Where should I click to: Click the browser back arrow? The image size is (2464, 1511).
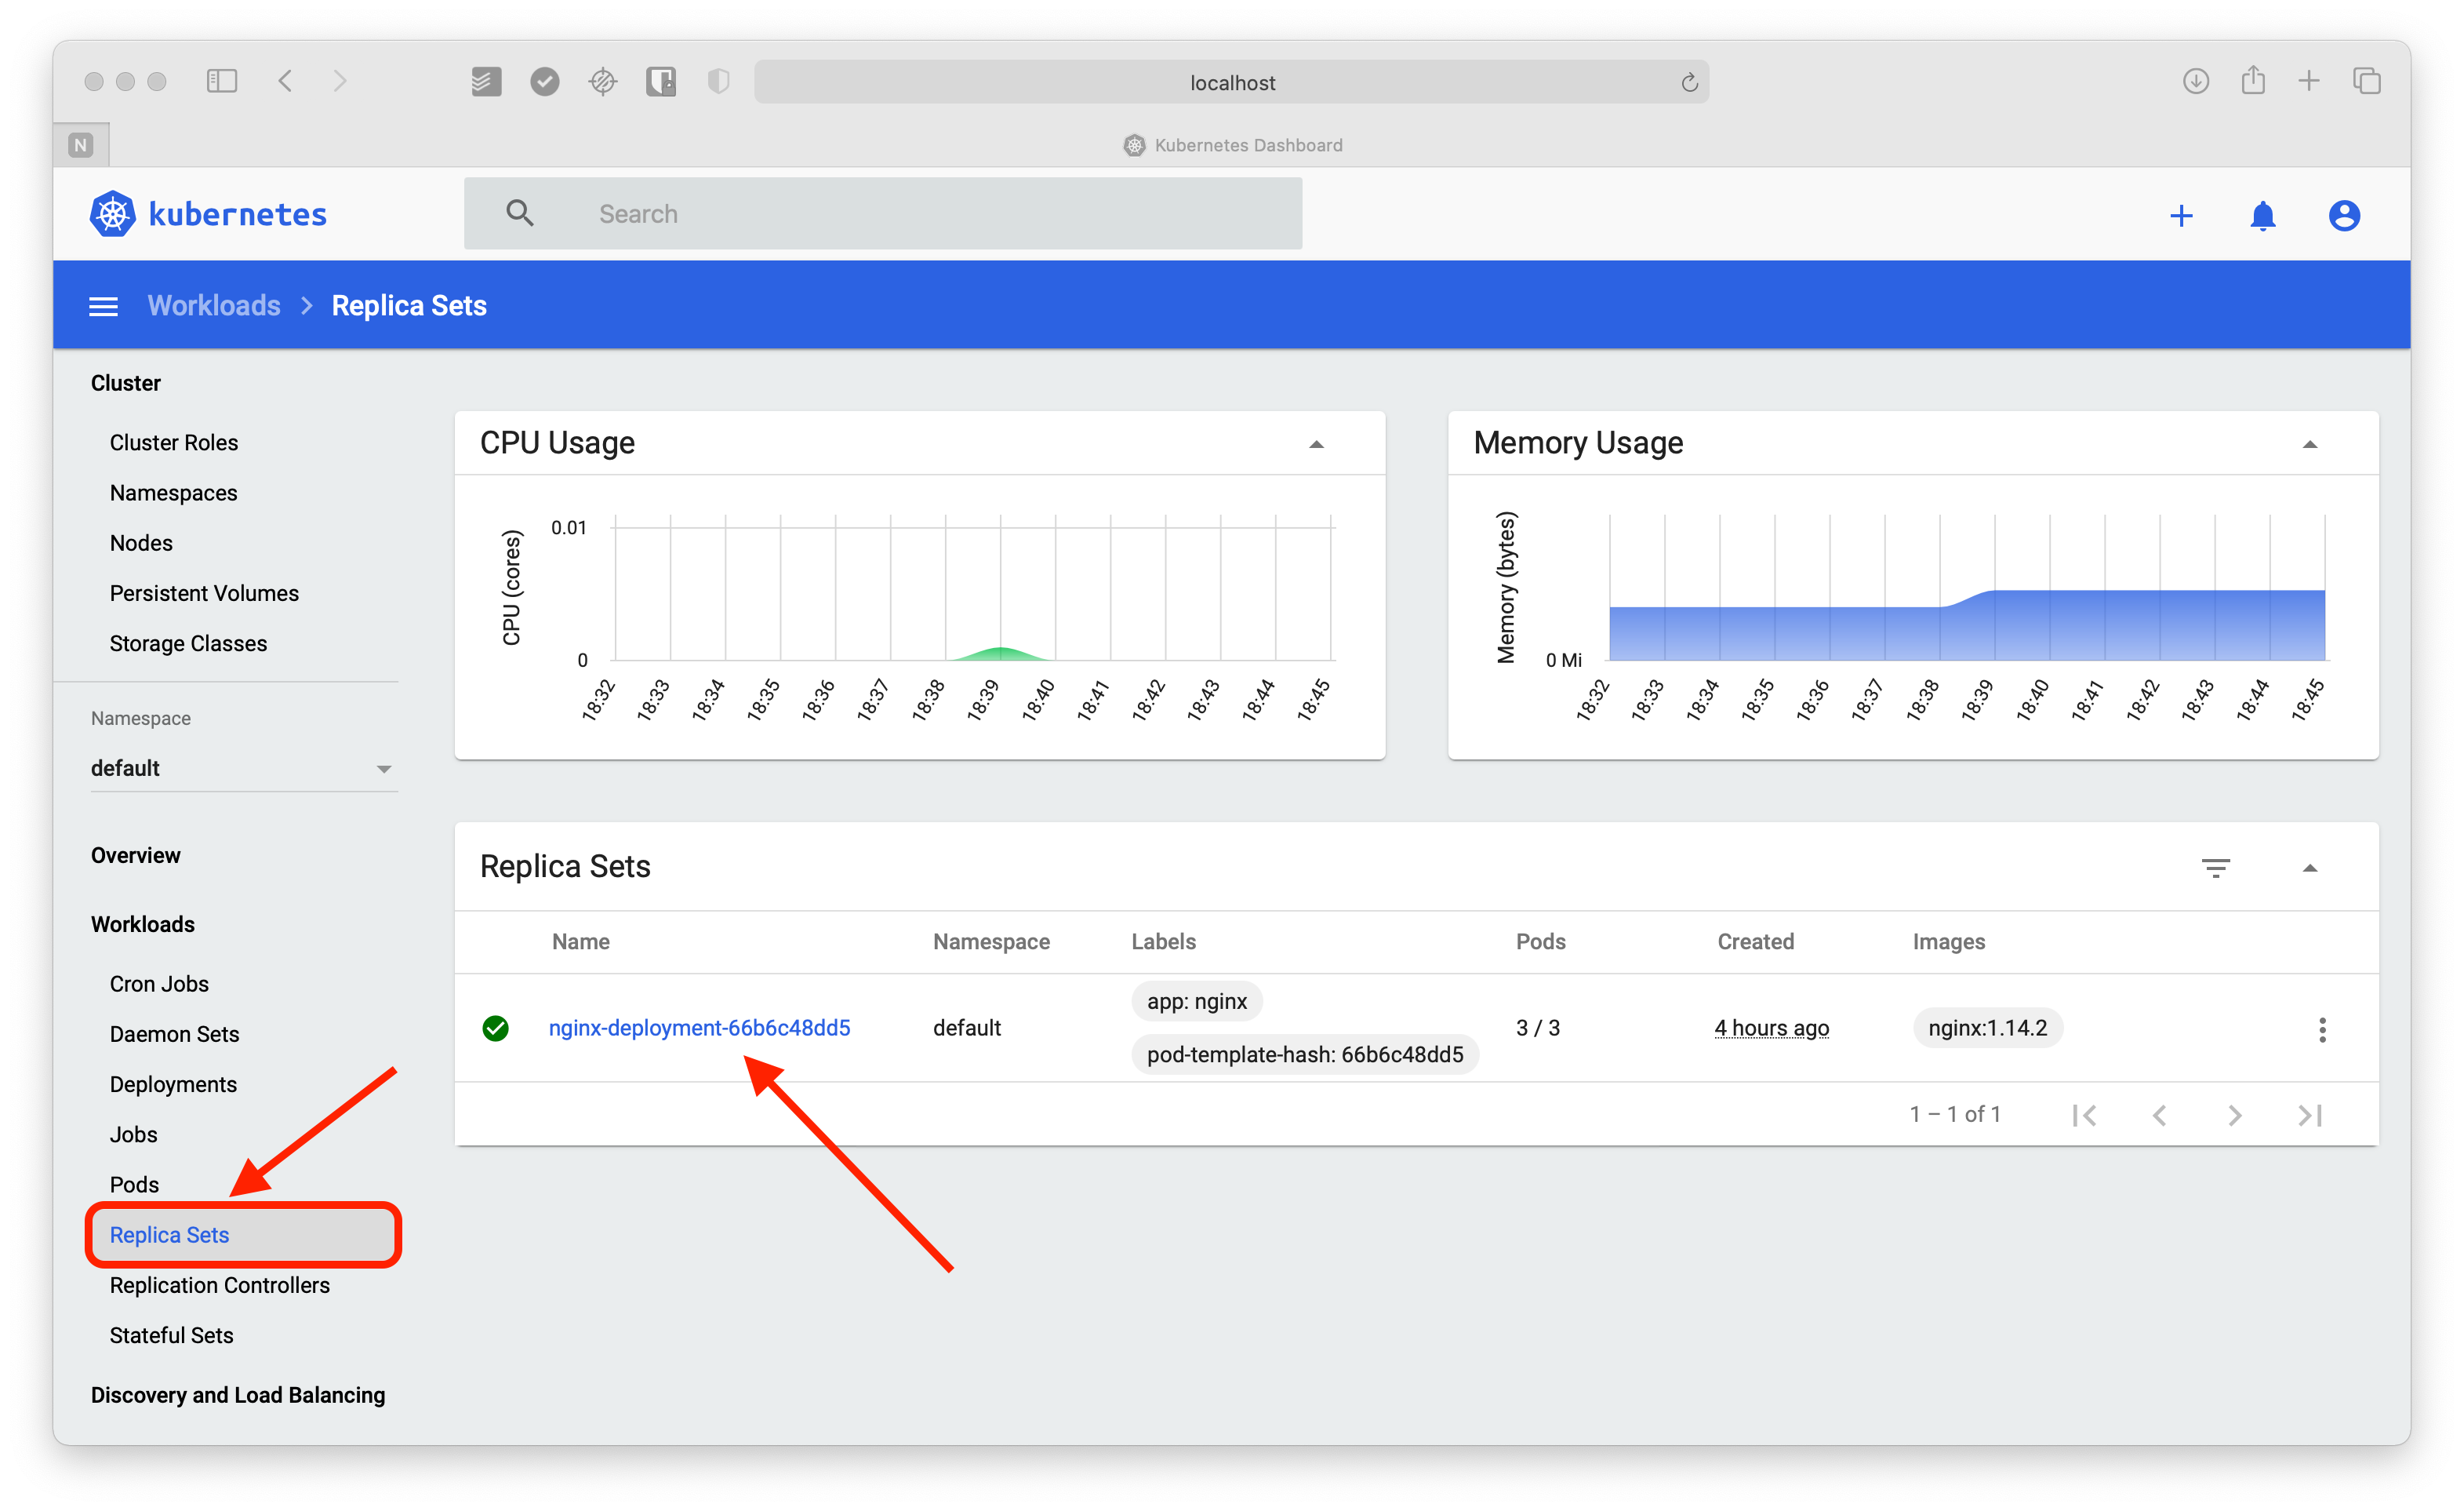coord(285,81)
